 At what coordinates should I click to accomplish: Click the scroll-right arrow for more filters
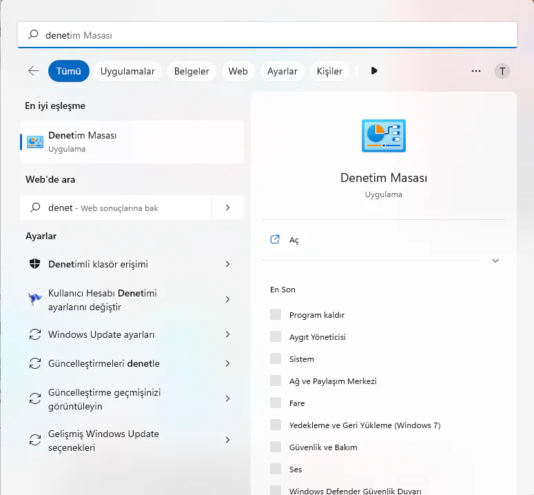coord(374,71)
